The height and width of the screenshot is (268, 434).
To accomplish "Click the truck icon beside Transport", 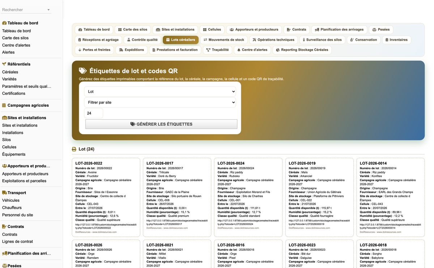I will [x=5, y=193].
